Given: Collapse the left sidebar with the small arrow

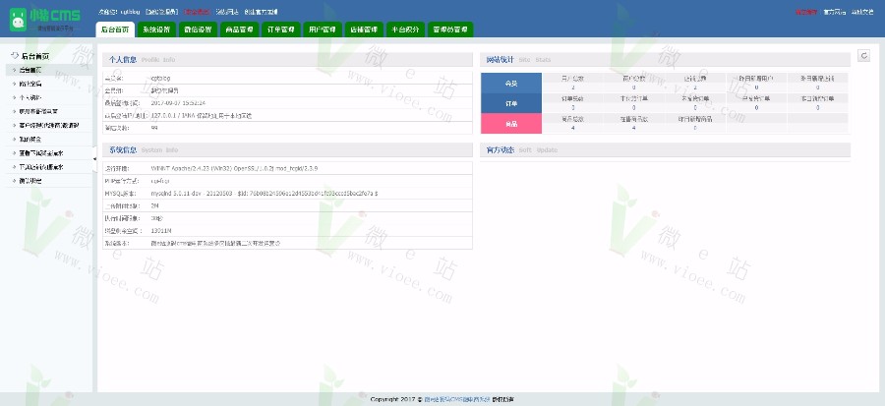Looking at the screenshot, I should pyautogui.click(x=94, y=159).
